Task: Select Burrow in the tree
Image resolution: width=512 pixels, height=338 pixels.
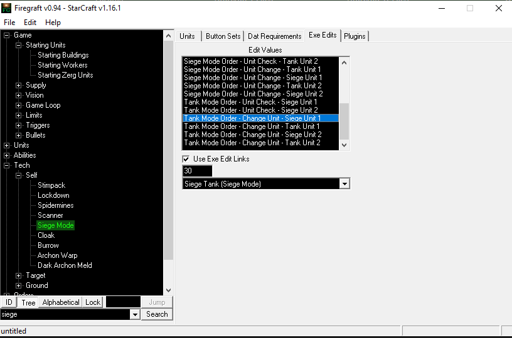Action: click(x=48, y=245)
